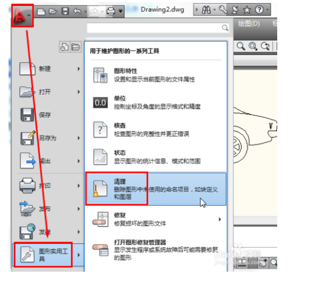Image resolution: width=332 pixels, height=283 pixels.
Task: Open the Undo history dropdown arrow
Action: point(85,12)
